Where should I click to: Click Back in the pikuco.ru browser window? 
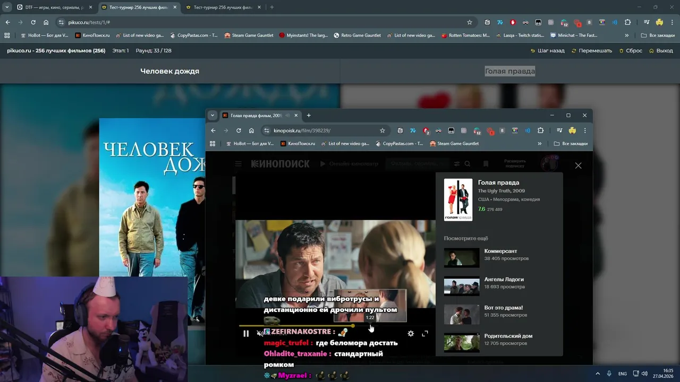coord(7,22)
